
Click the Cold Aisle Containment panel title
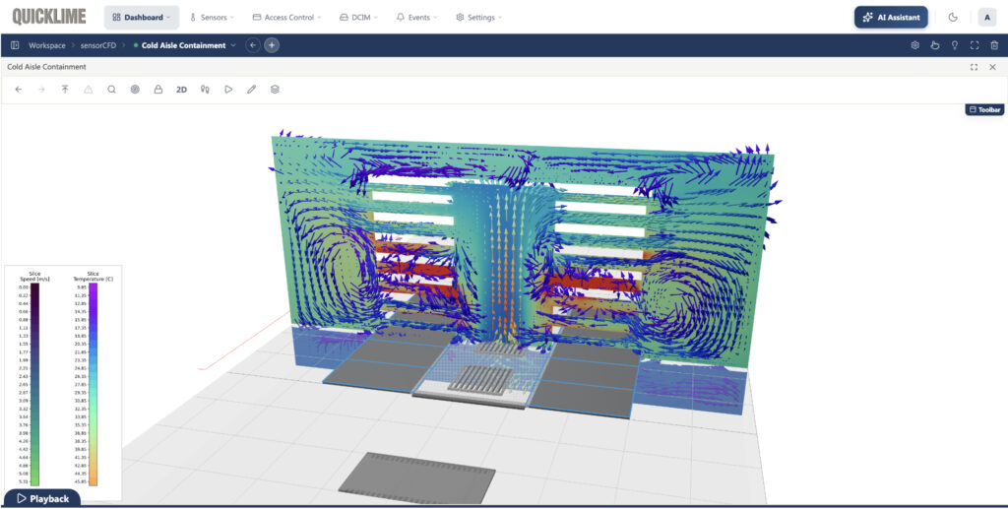coord(46,67)
